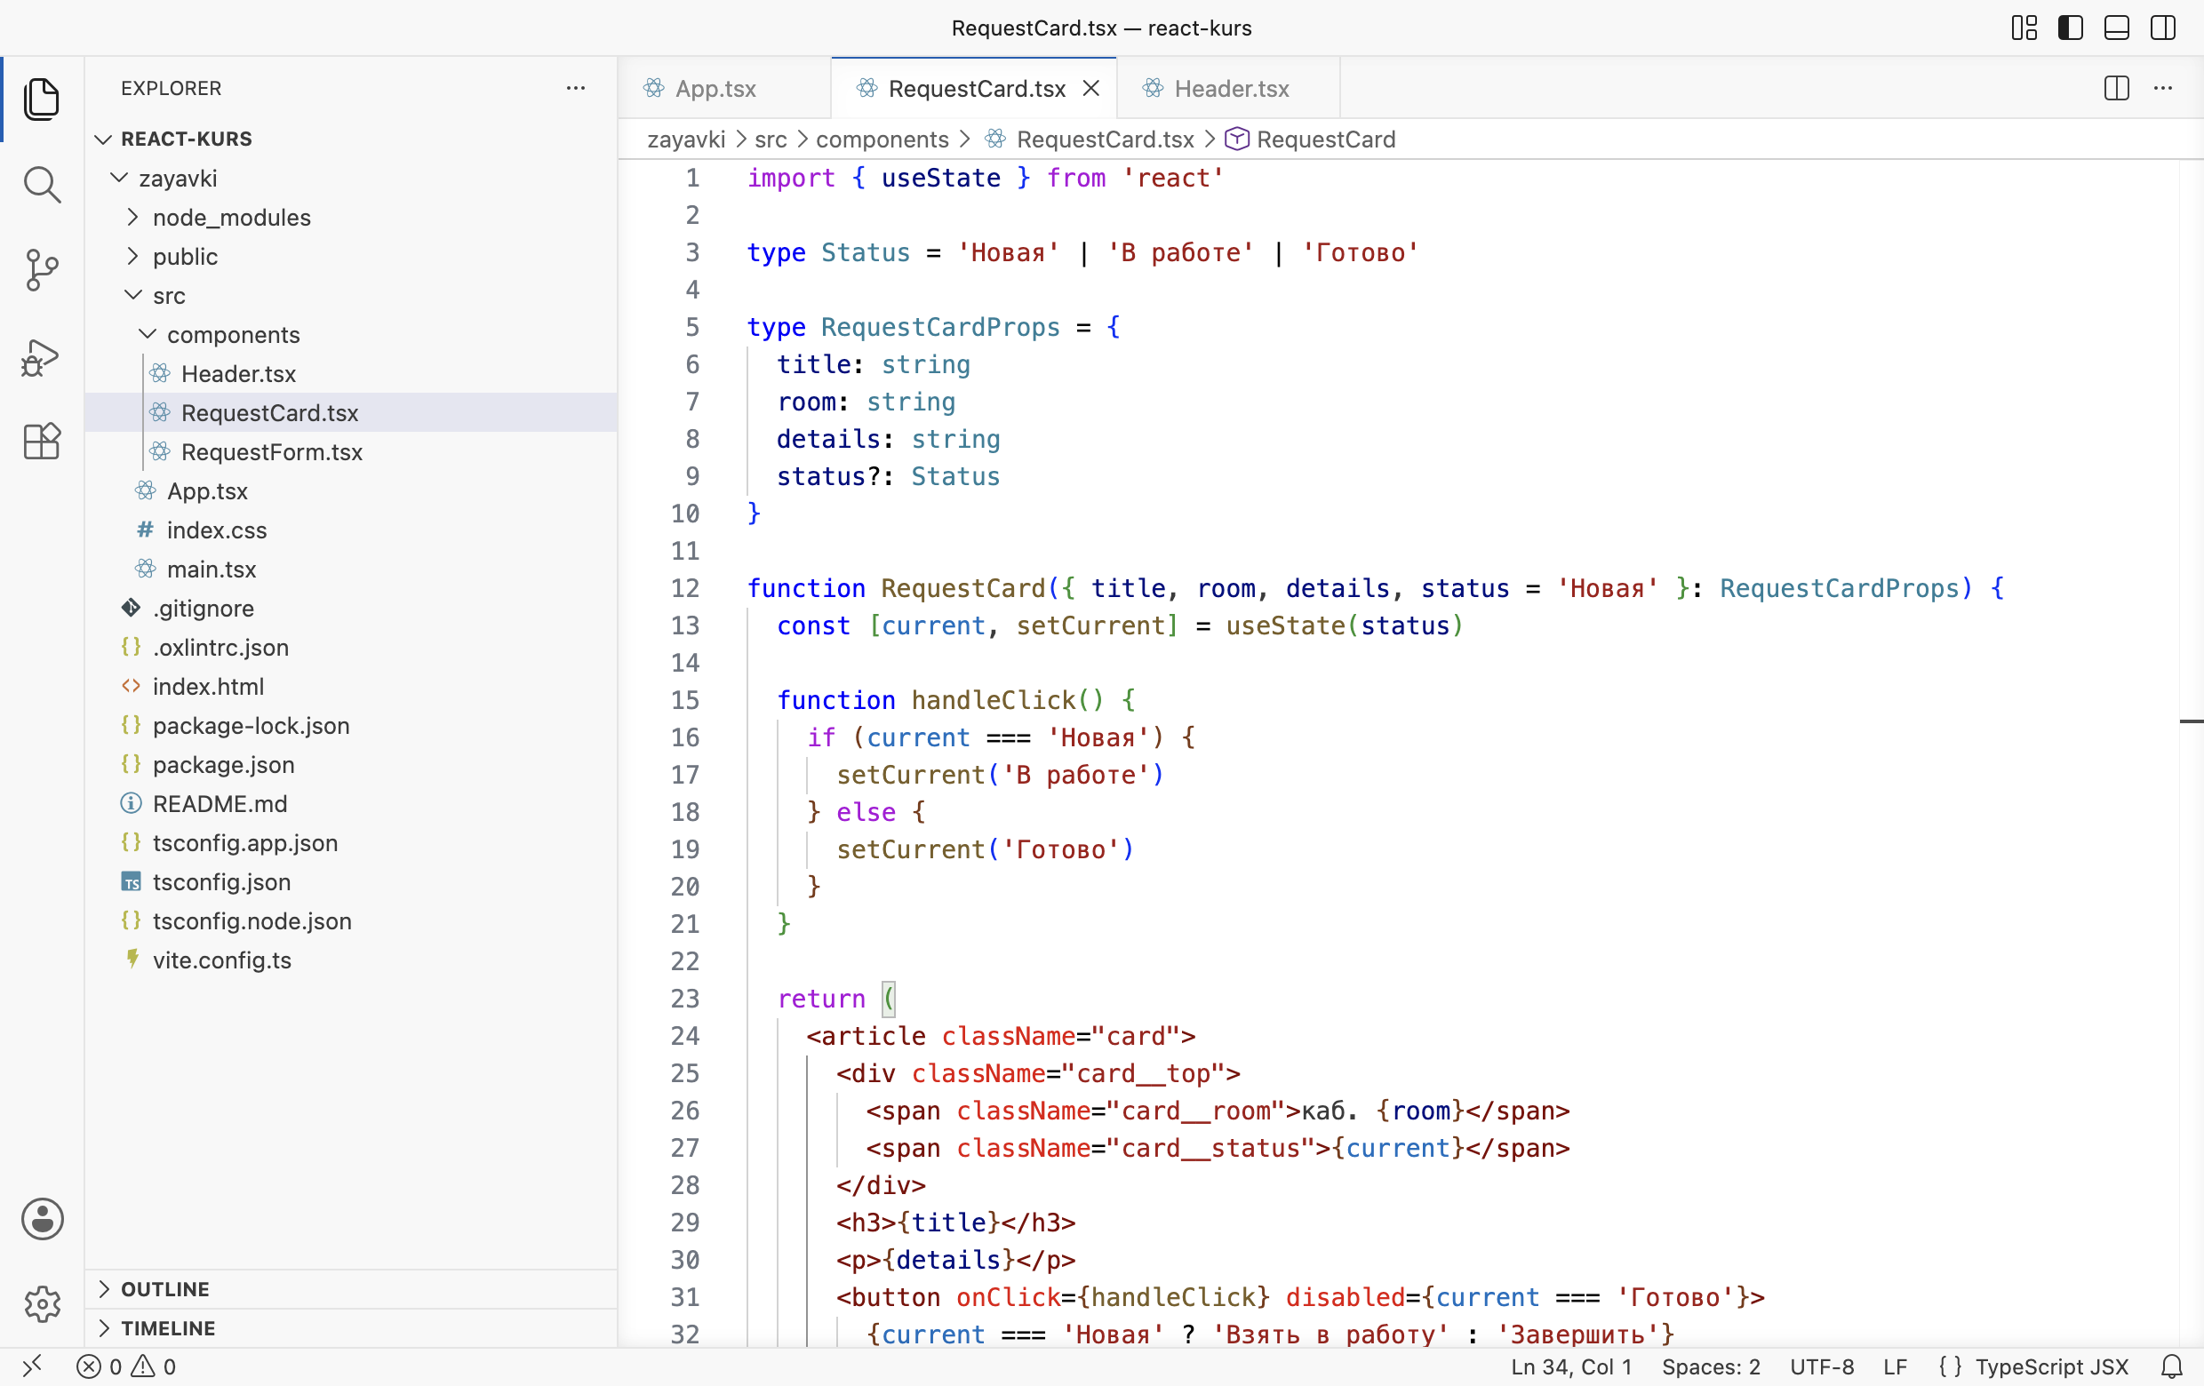
Task: Toggle the Primary Side Bar
Action: [x=2071, y=28]
